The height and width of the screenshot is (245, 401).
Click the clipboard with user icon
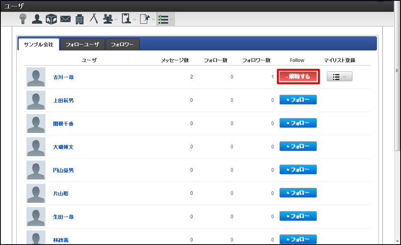coord(126,19)
